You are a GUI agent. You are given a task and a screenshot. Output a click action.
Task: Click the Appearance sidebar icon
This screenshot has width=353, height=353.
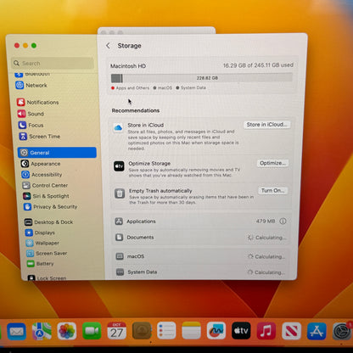(x=25, y=164)
